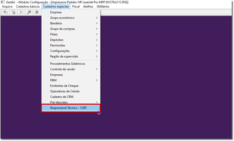Expand Controle de versão submenu arrow

97,69
